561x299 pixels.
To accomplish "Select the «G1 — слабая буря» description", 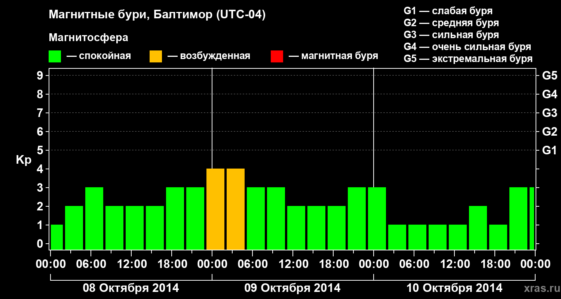I will click(448, 11).
